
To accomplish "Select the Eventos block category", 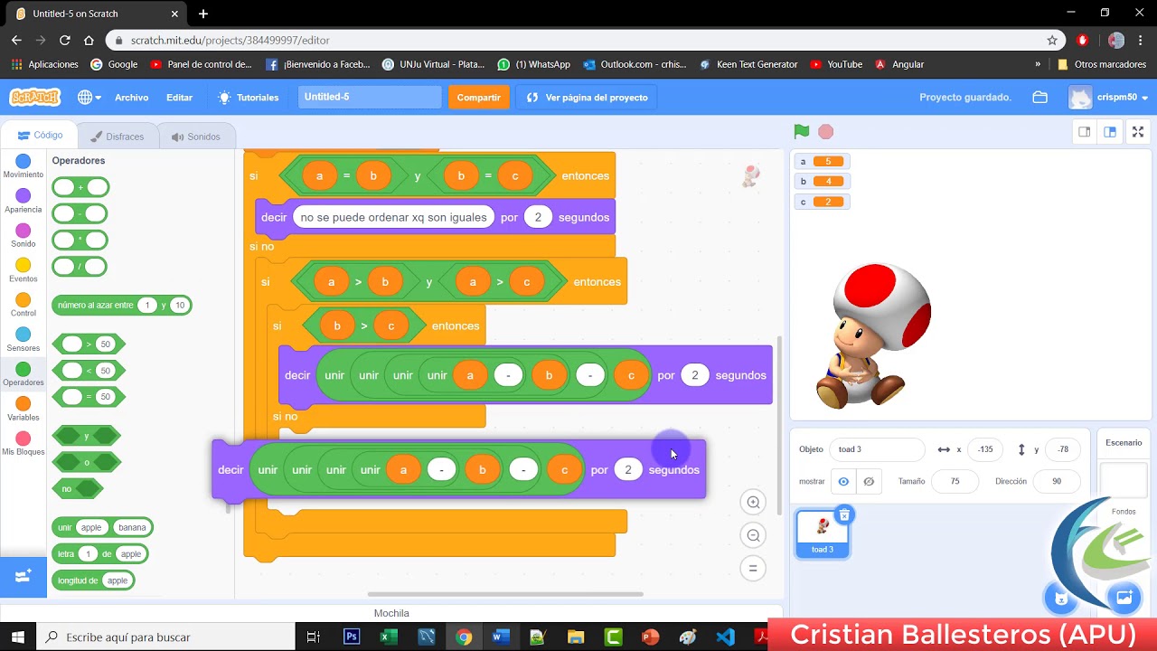I will pyautogui.click(x=24, y=270).
